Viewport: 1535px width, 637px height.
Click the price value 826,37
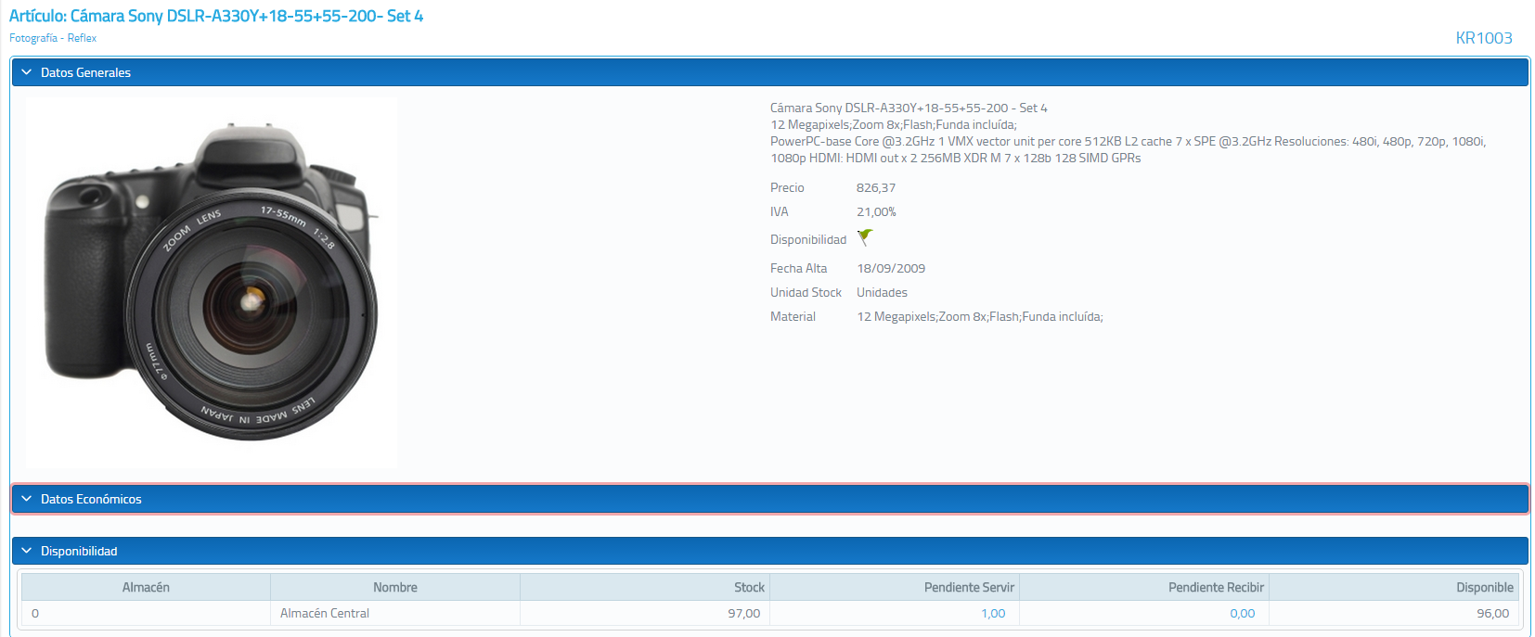876,187
